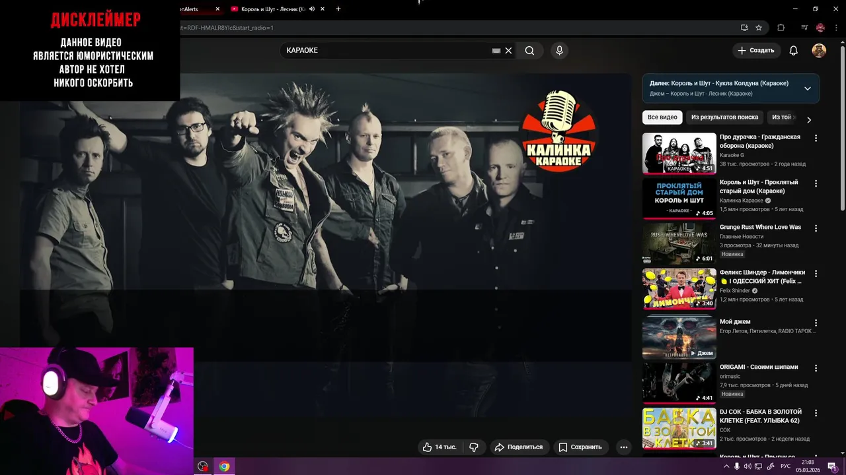
Task: Mute tab via speaker icon on tab
Action: 311,9
